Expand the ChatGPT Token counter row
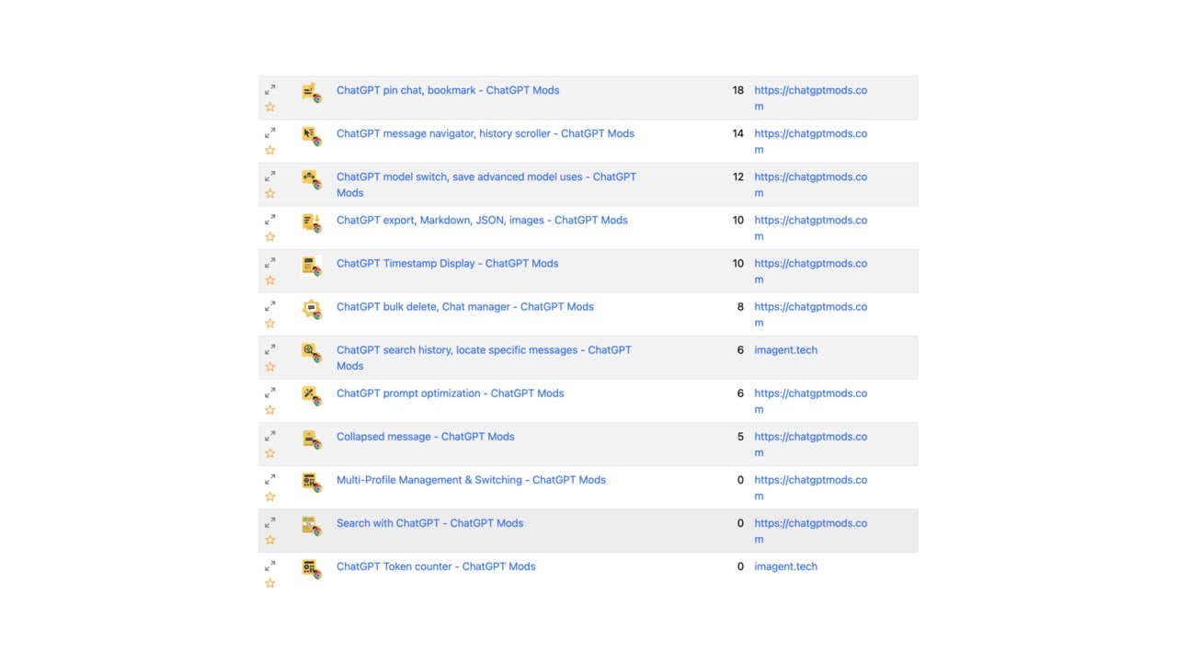The height and width of the screenshot is (662, 1177). point(270,565)
